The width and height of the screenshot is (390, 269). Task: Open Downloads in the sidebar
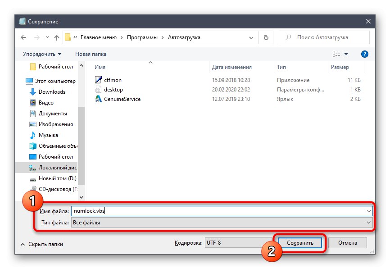52,92
